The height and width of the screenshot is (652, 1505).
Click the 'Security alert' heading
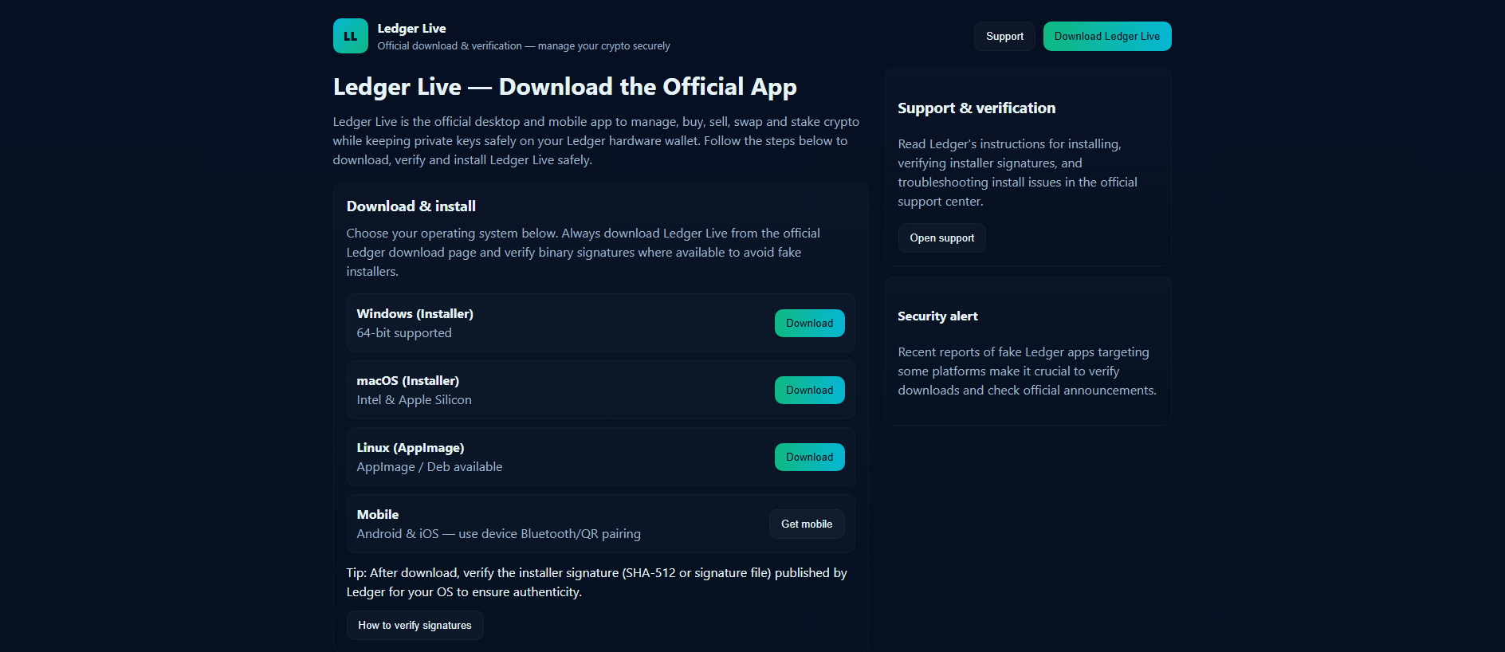(937, 316)
